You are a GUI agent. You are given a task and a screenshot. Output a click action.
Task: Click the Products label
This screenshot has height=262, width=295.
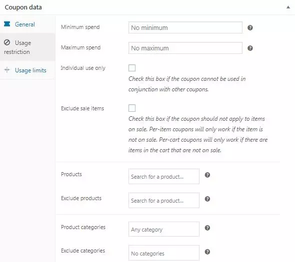71,174
